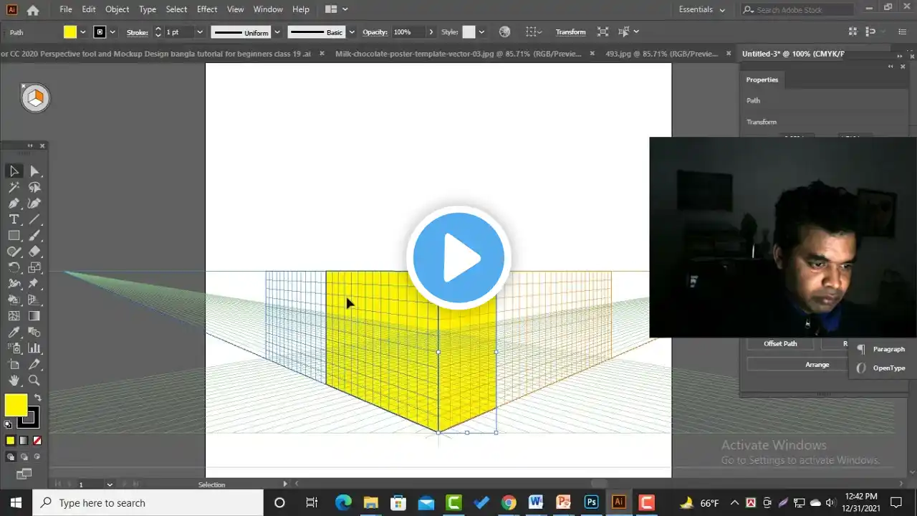
Task: Select the Width tool
Action: point(14,284)
